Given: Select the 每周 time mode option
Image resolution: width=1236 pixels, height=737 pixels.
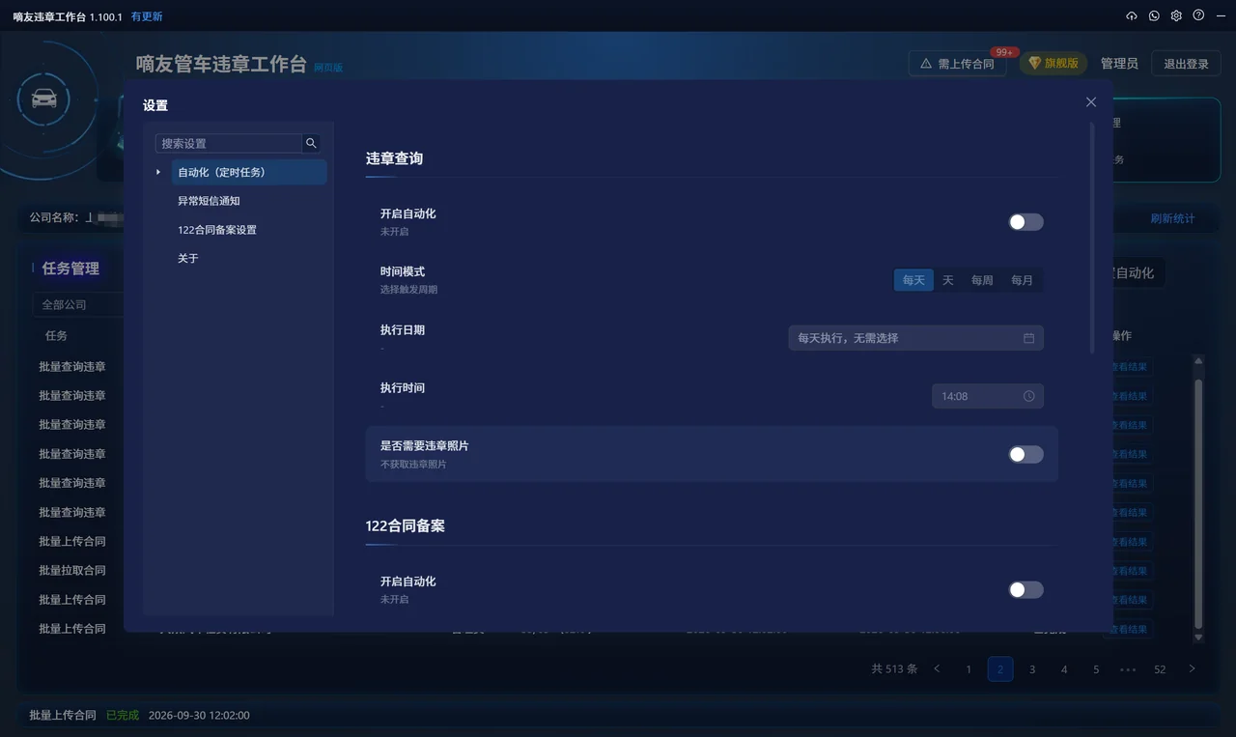Looking at the screenshot, I should 982,280.
